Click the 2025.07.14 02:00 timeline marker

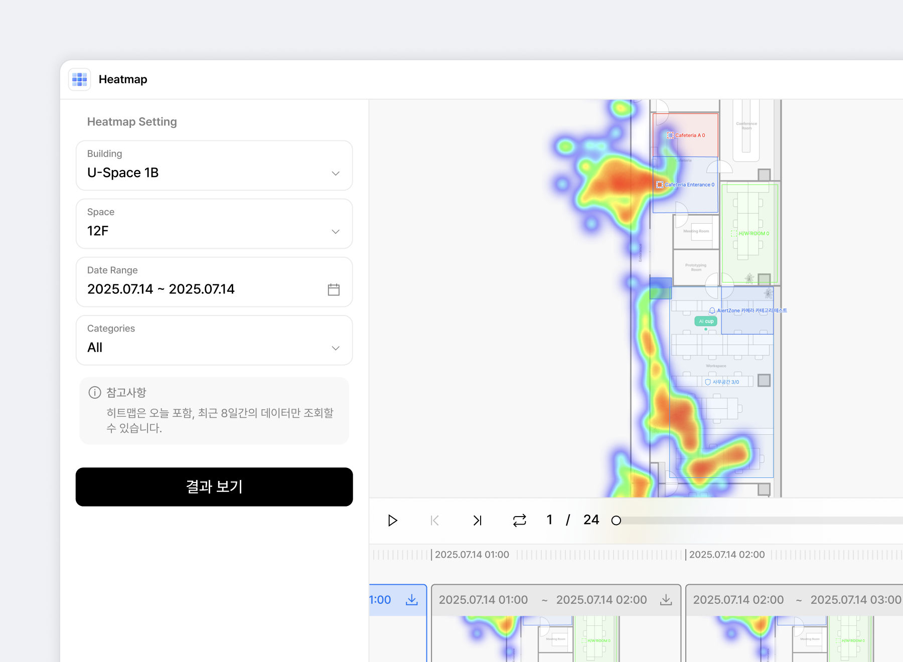726,555
